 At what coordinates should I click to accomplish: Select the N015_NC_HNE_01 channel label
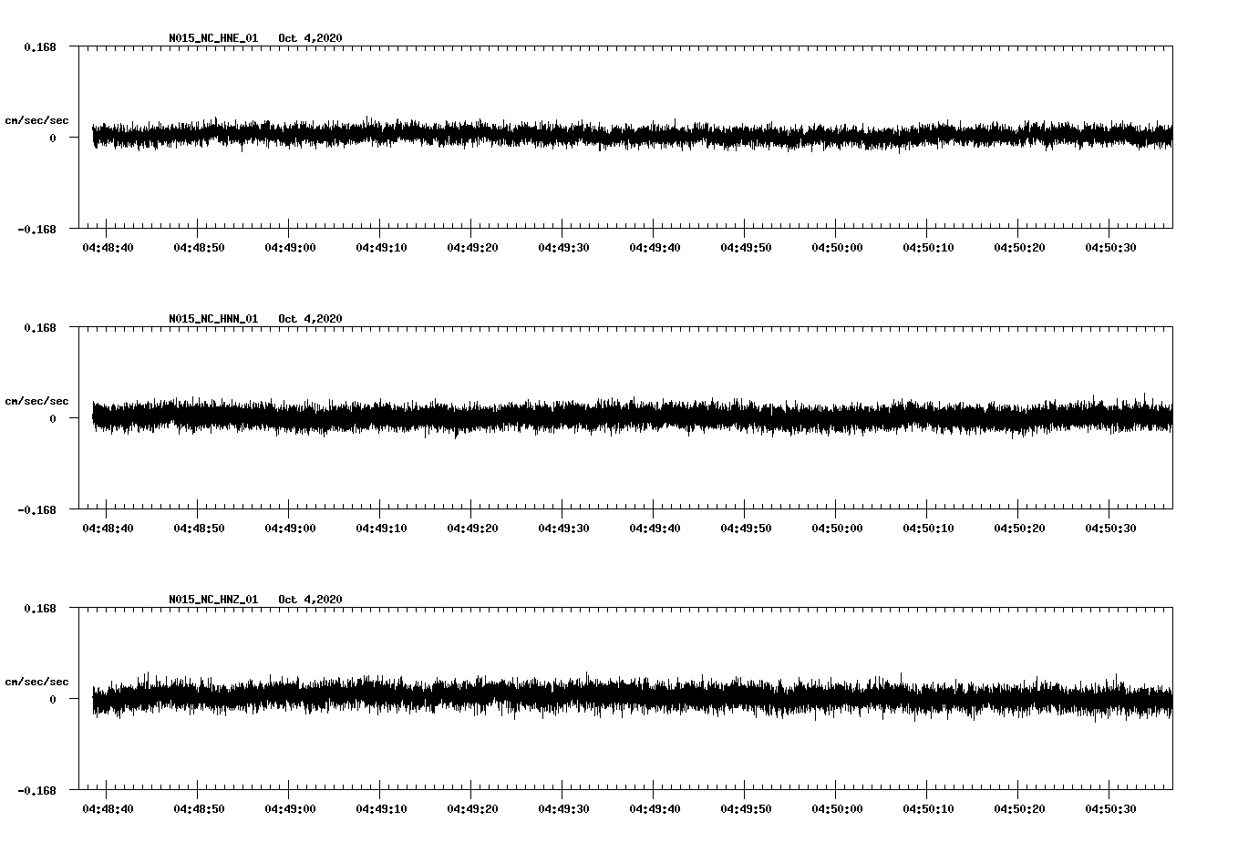click(x=212, y=39)
